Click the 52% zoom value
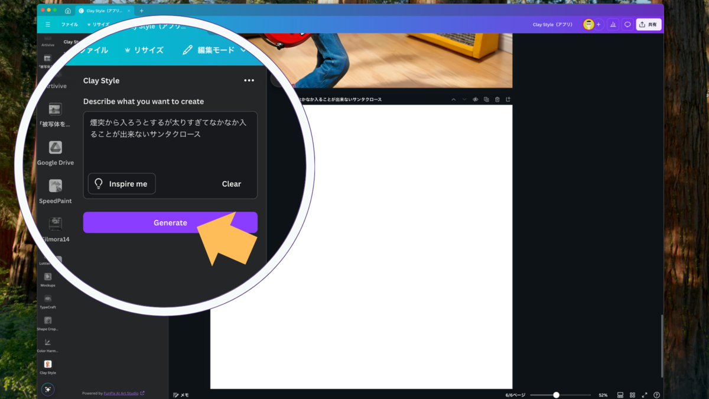The width and height of the screenshot is (709, 399). 603,395
